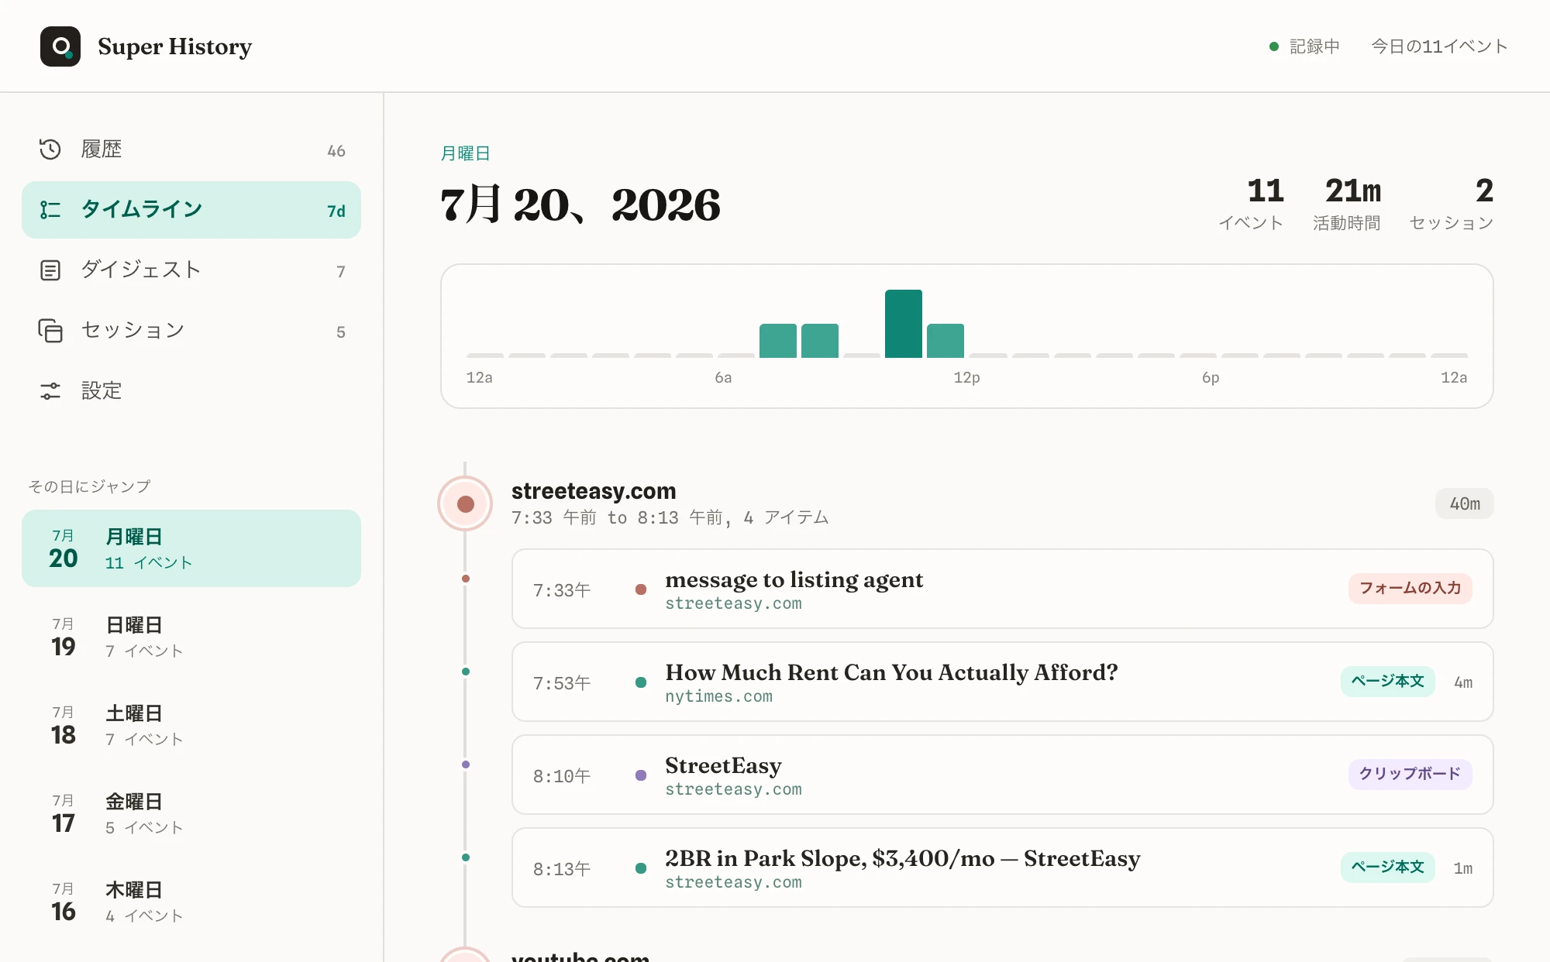The image size is (1550, 962).
Task: Click the green 記録中 recording indicator
Action: [x=1273, y=46]
